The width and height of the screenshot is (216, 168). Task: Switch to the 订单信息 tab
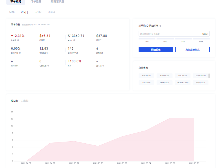coord(36,1)
